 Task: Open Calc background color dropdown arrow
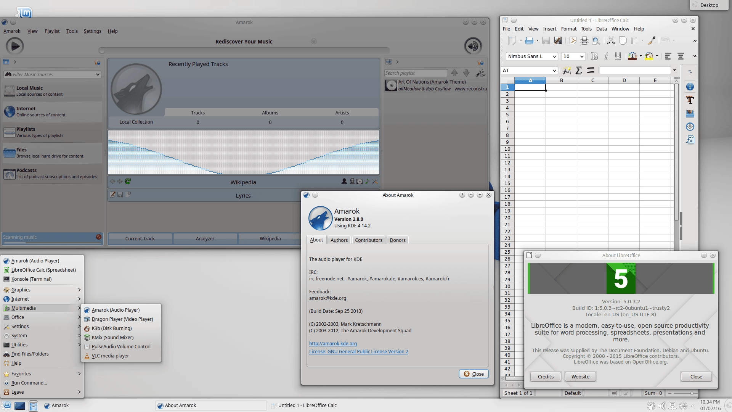coord(657,56)
